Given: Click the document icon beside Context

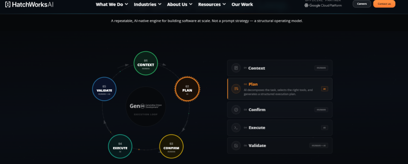Looking at the screenshot, I should tap(236, 68).
